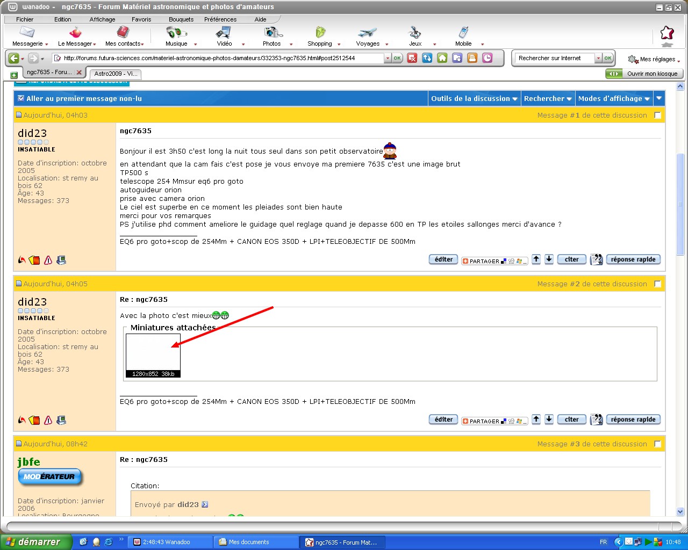Open Rechercher forum dropdown
Viewport: 688px width, 550px height.
click(x=548, y=99)
